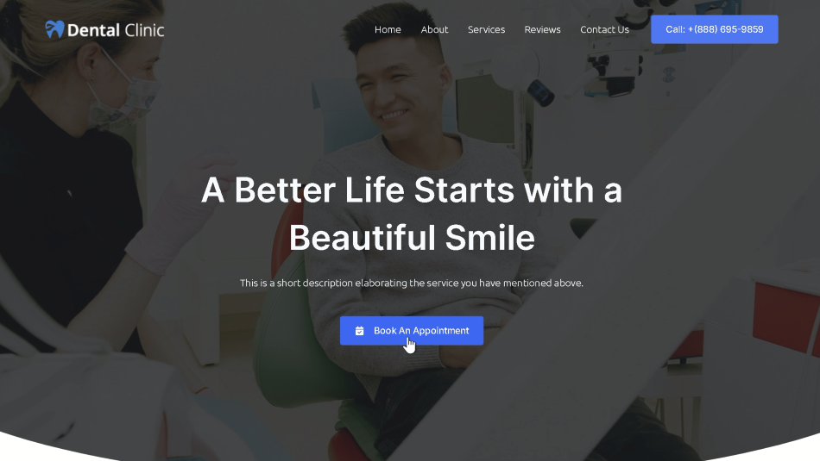This screenshot has width=820, height=461.
Task: Open the Home menu item
Action: pyautogui.click(x=388, y=30)
